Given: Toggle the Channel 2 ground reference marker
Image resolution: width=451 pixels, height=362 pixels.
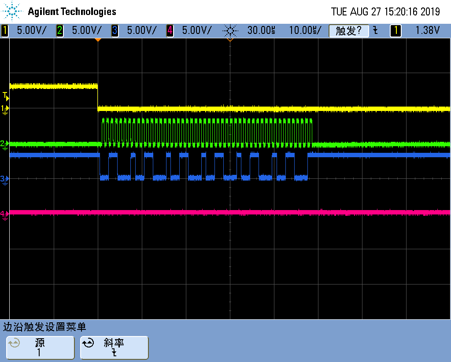Looking at the screenshot, I should pyautogui.click(x=4, y=143).
